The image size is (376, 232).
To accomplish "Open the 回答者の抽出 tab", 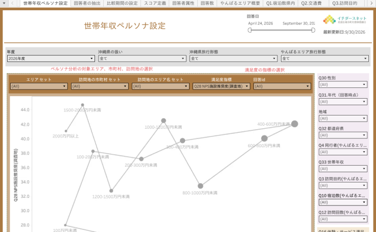I will tap(87, 3).
